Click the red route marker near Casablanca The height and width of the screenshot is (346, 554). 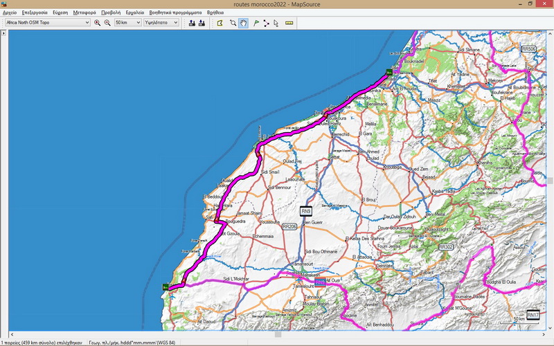325,114
